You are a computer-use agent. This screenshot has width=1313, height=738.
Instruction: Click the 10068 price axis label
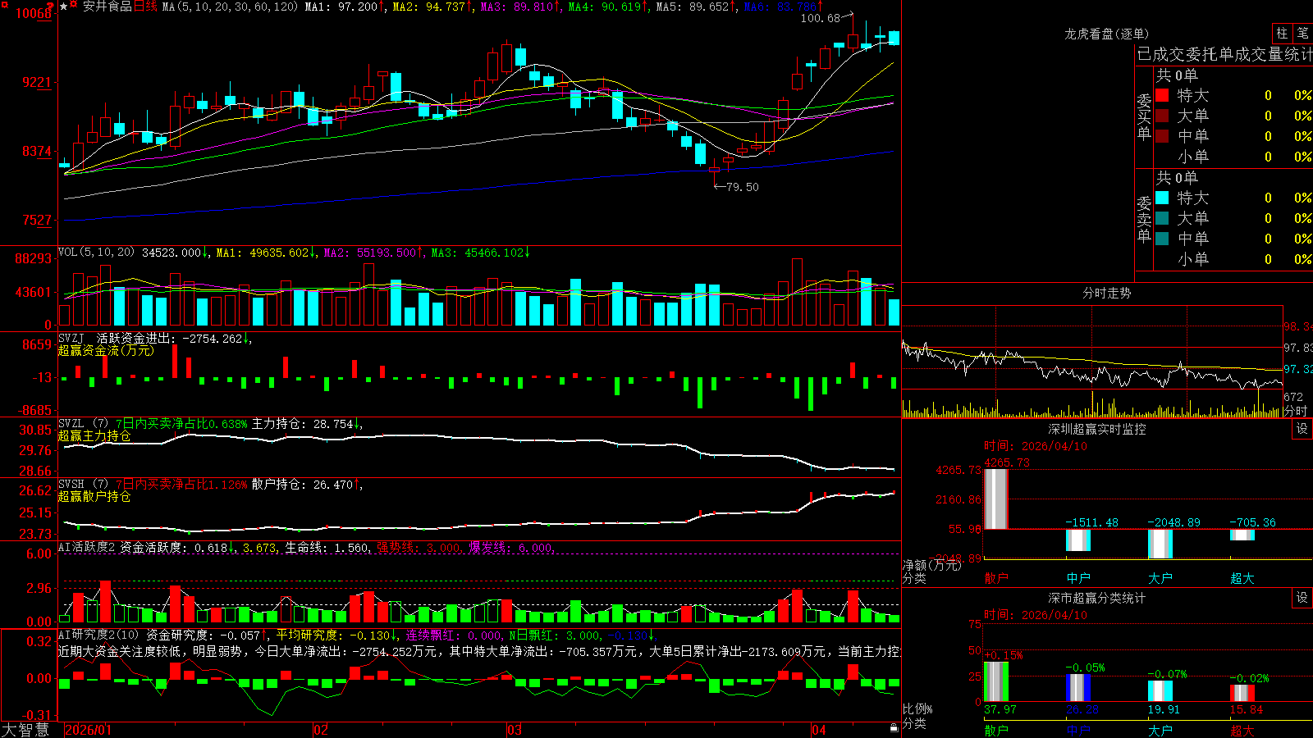point(34,13)
